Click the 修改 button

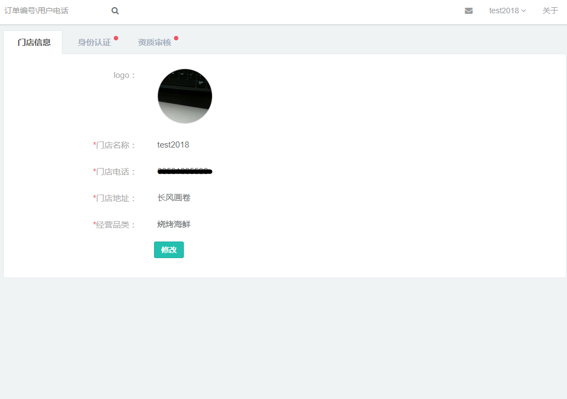pyautogui.click(x=169, y=250)
